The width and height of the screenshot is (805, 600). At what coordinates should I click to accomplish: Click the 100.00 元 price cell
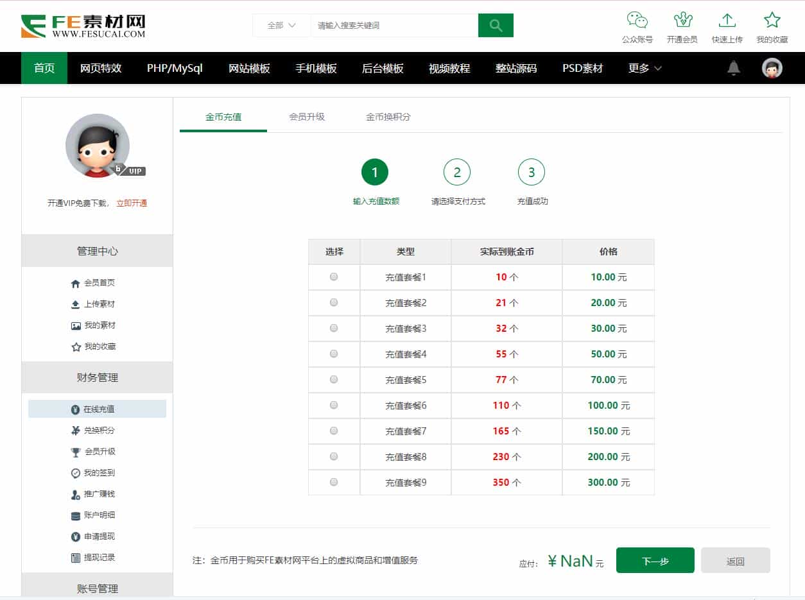coord(609,405)
